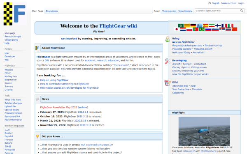
Task: Click the language icon next to English
Action: tap(210, 3)
